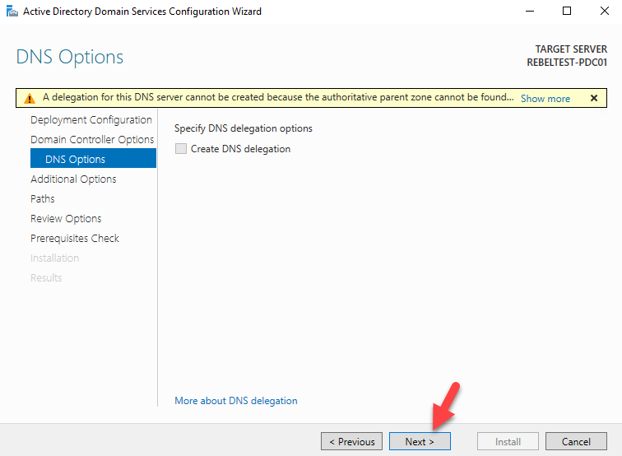Click the REBELTEST-PDC01 target server name
This screenshot has height=456, width=622.
[567, 63]
